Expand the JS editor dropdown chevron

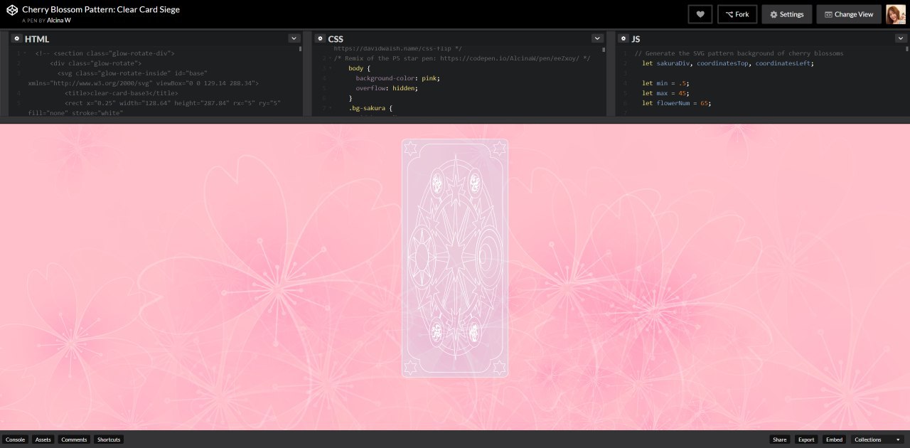tap(899, 38)
